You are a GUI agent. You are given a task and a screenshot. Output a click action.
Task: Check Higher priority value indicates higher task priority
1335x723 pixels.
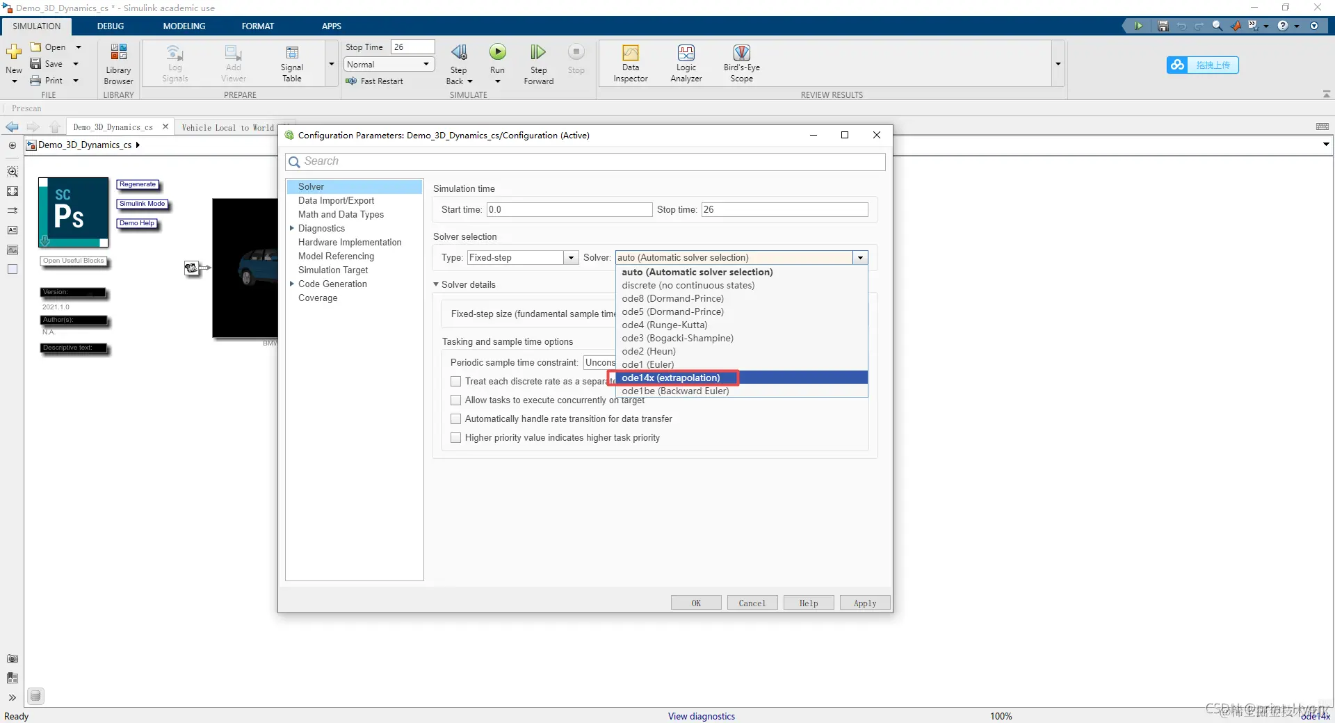(x=456, y=437)
